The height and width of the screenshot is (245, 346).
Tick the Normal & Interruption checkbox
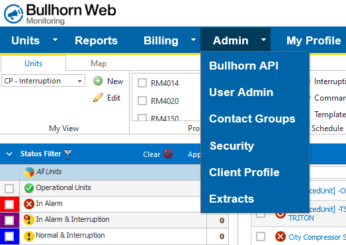coord(9,236)
